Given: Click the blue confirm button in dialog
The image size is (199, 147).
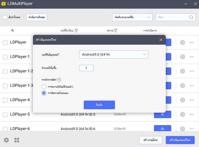Looking at the screenshot, I should click(x=99, y=105).
